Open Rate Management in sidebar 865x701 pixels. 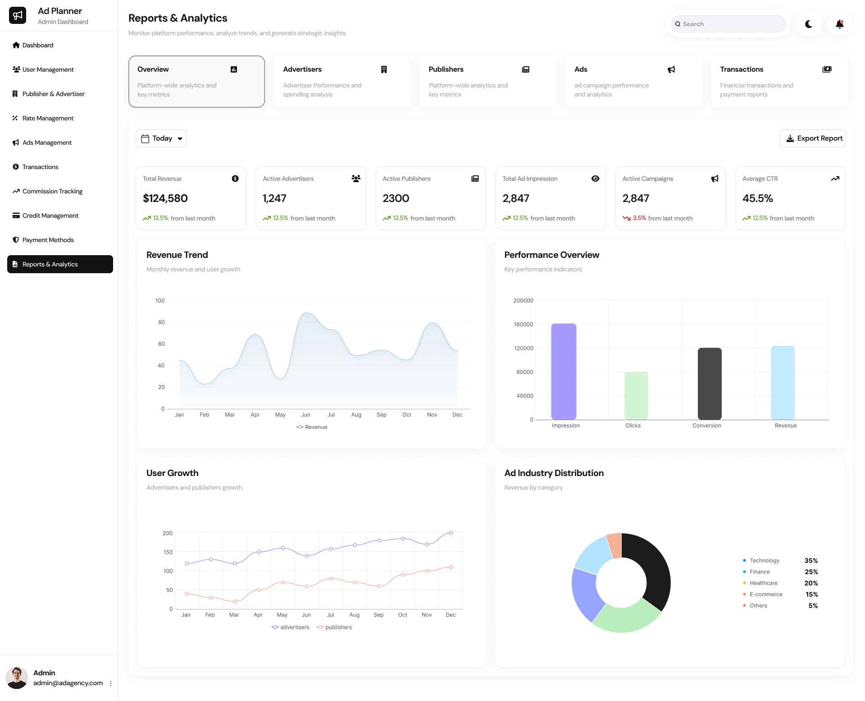[x=48, y=118]
